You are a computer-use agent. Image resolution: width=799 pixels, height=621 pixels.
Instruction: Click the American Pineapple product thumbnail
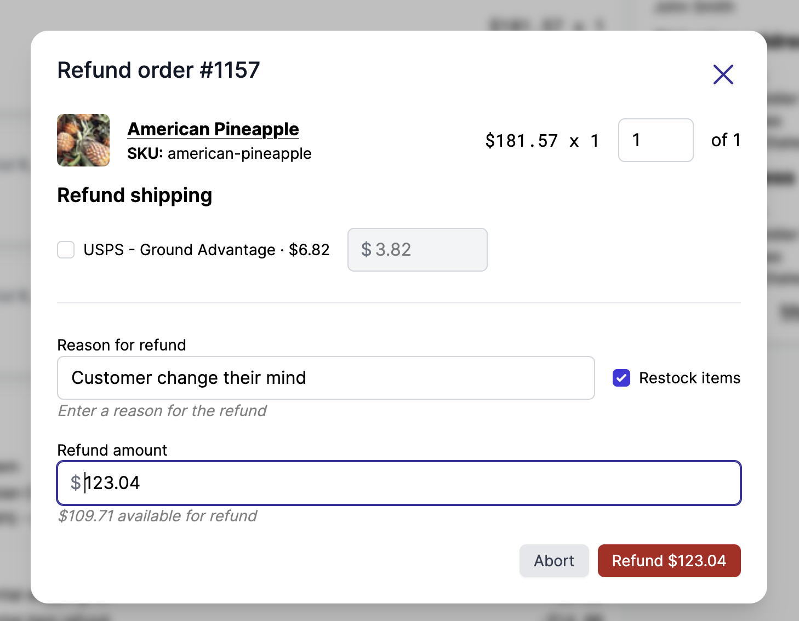pyautogui.click(x=83, y=140)
